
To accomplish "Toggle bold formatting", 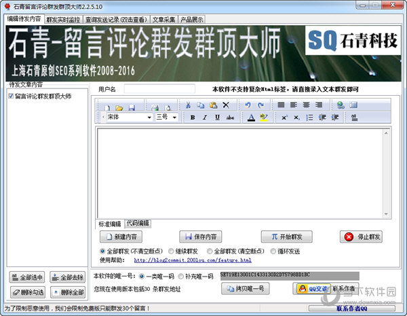I will [193, 118].
